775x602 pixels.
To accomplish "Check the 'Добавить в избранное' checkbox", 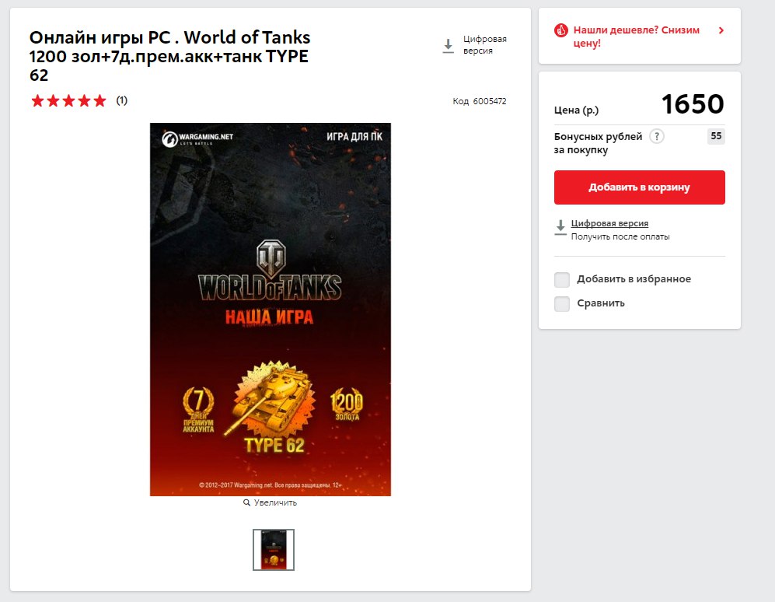I will [x=562, y=279].
